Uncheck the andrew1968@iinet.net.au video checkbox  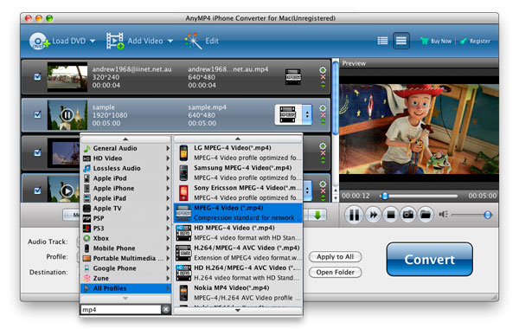[38, 77]
